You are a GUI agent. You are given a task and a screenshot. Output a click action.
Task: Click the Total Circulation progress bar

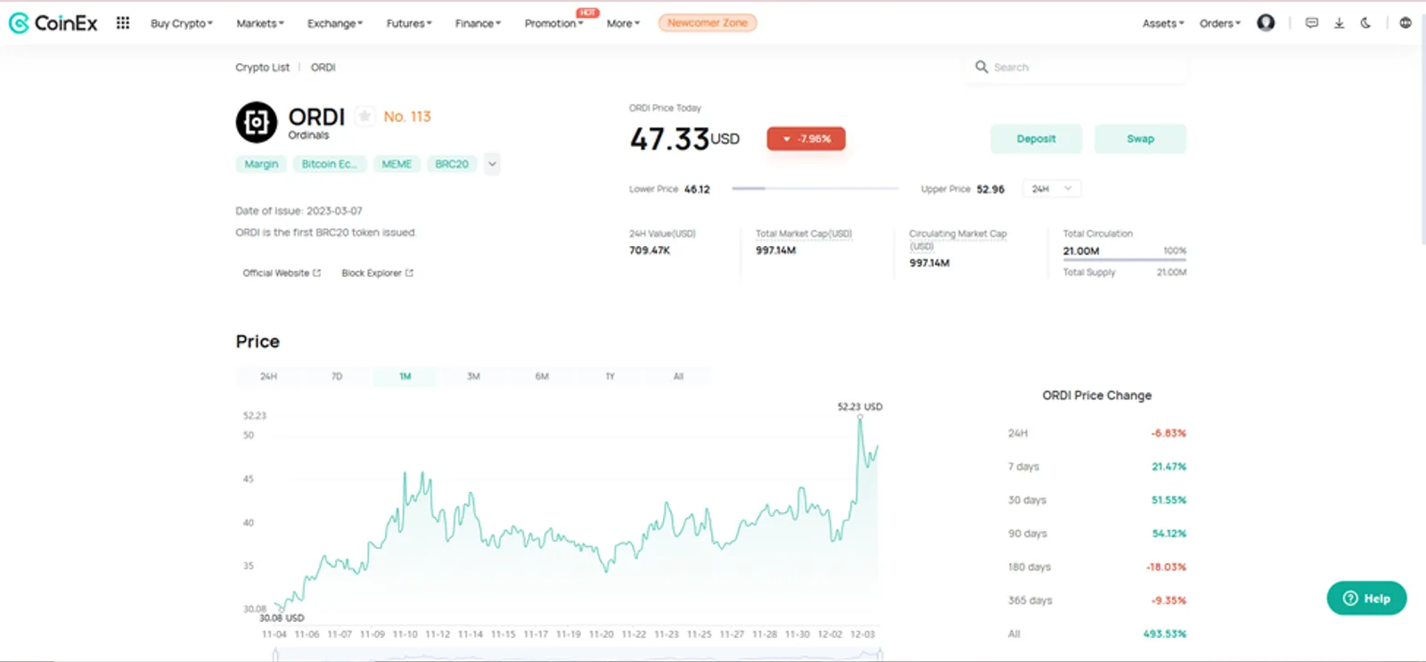(x=1125, y=260)
